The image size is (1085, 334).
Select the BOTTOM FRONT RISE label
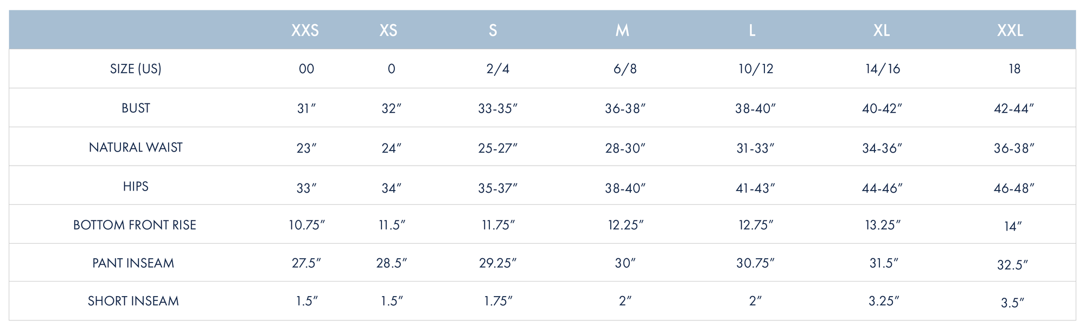pos(135,225)
